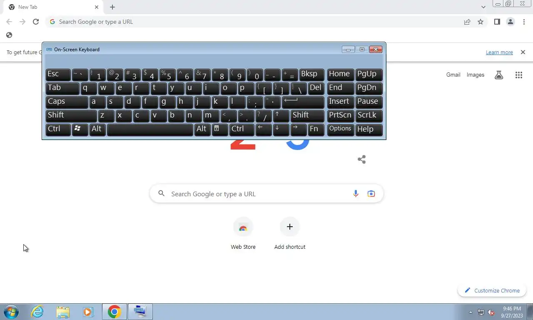Image resolution: width=533 pixels, height=320 pixels.
Task: Bookmark this tab with the star icon
Action: click(481, 22)
